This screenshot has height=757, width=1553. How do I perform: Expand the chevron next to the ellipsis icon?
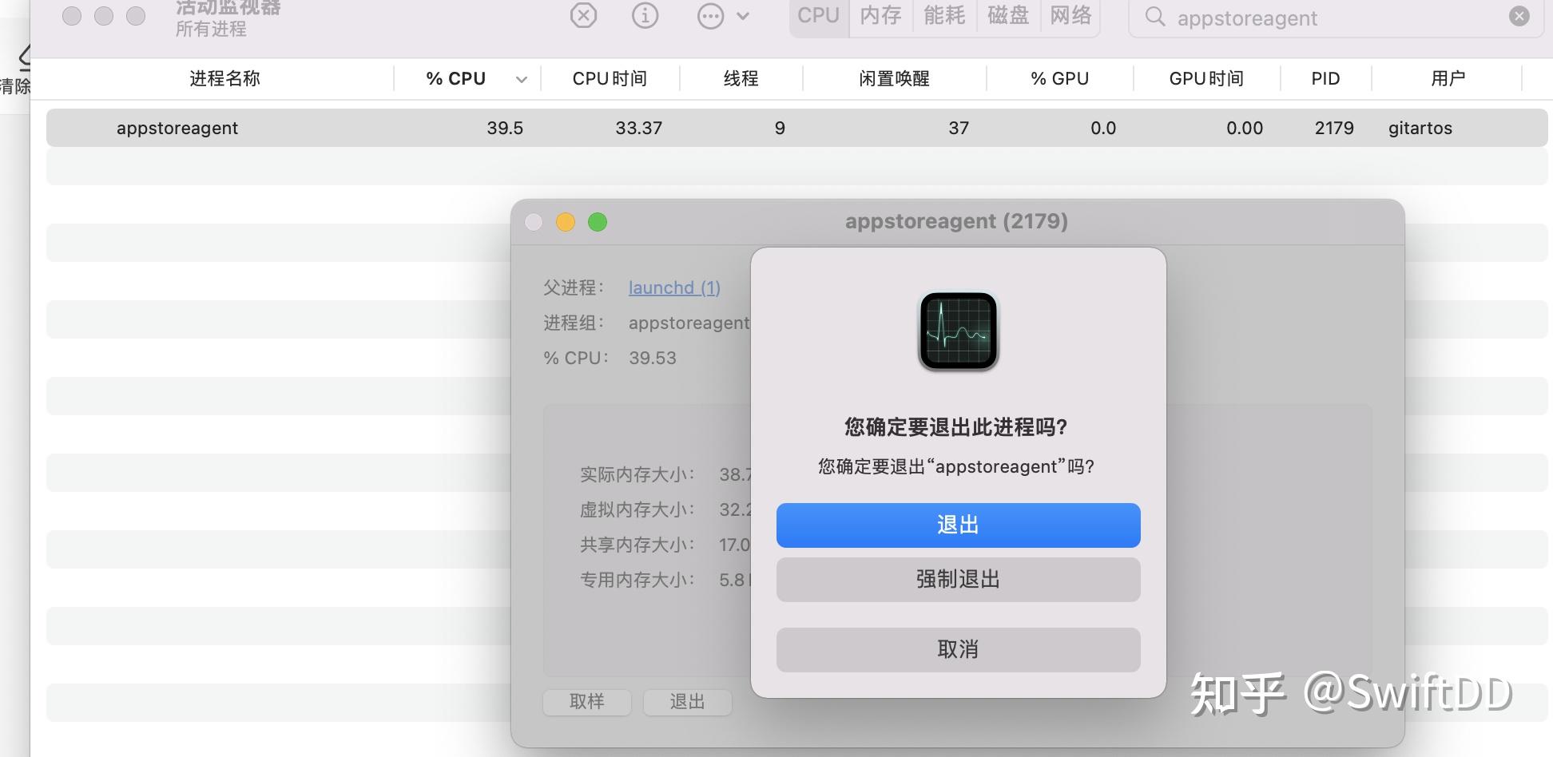coord(743,16)
